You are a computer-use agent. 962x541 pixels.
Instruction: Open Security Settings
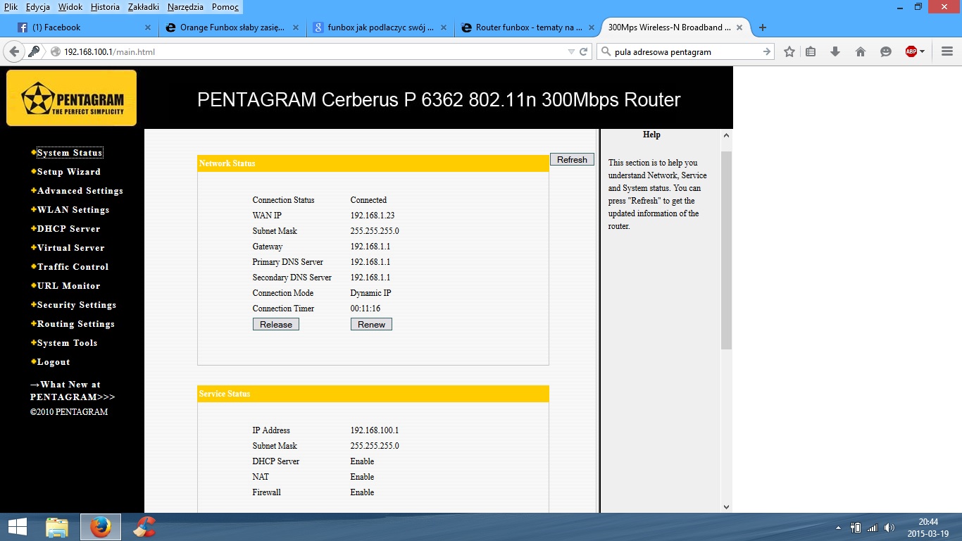[x=77, y=305]
